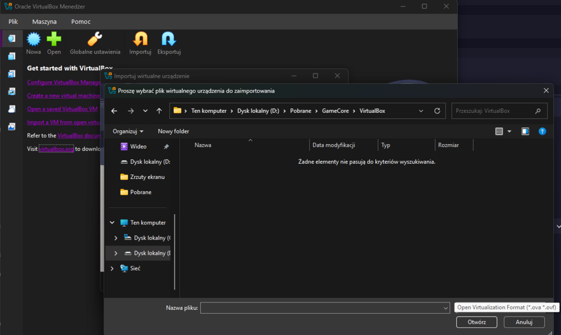Click the Nowa new machine icon
This screenshot has width=561, height=335.
[34, 39]
